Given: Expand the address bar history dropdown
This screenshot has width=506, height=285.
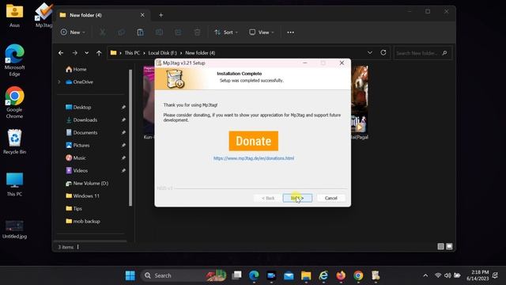Looking at the screenshot, I should point(370,53).
